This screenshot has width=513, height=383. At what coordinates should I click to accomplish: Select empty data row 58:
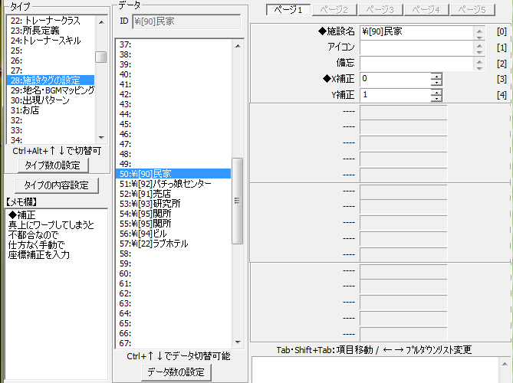(173, 254)
